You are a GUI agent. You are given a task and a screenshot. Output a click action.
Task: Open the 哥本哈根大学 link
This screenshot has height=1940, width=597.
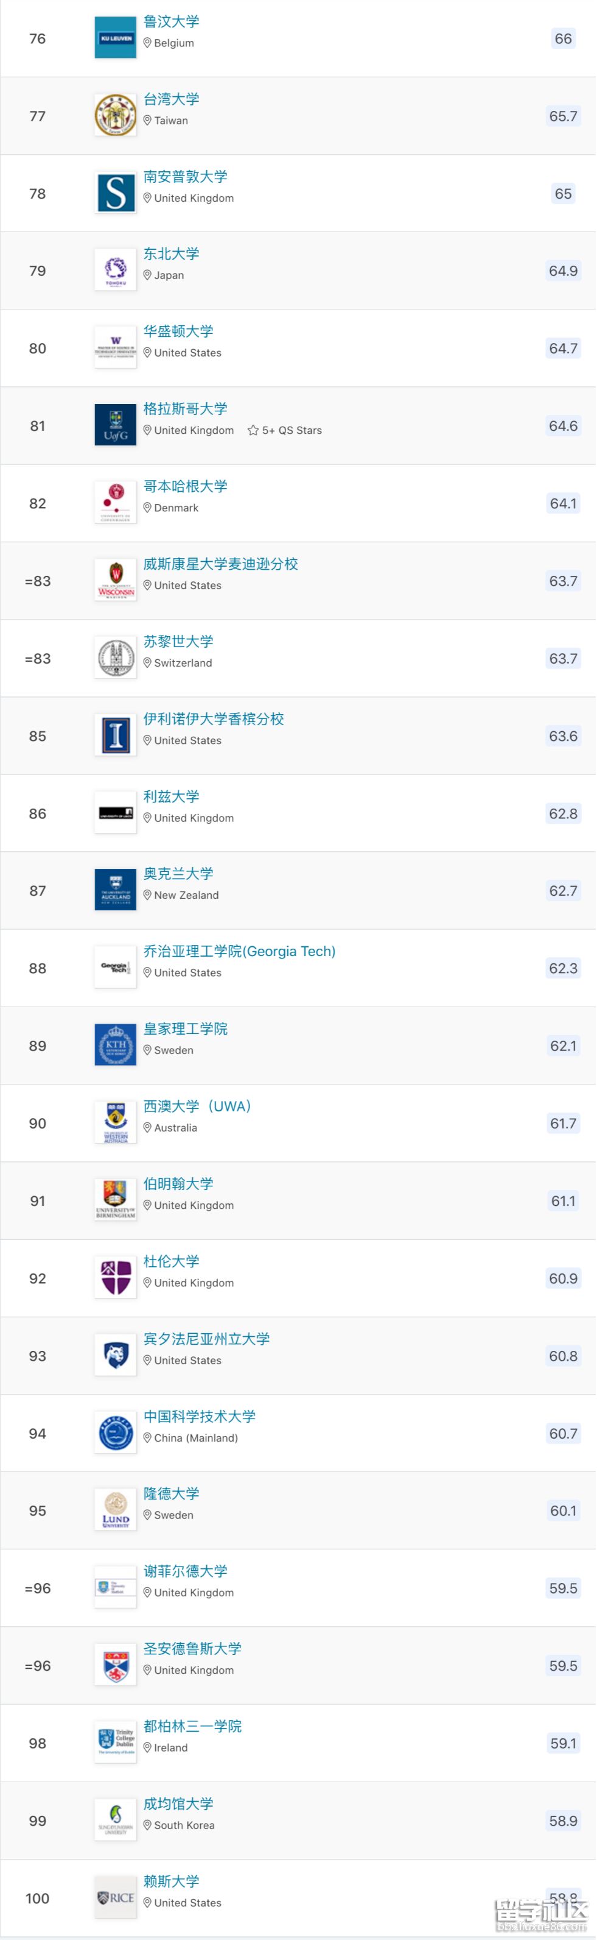(x=185, y=486)
